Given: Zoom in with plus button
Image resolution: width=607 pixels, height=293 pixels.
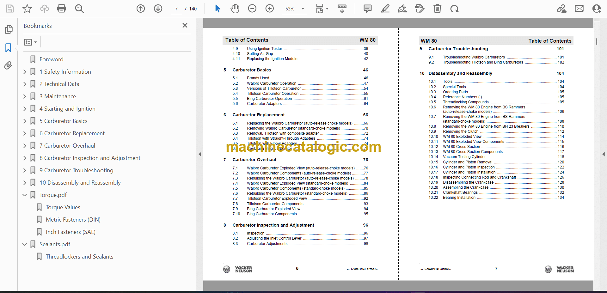Looking at the screenshot, I should [x=270, y=9].
